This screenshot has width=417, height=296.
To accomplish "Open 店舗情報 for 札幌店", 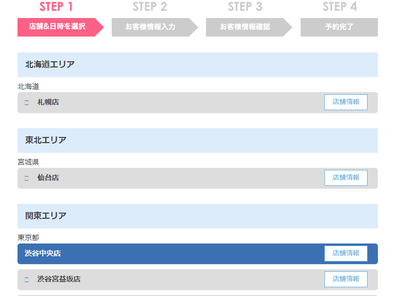I will tap(345, 102).
